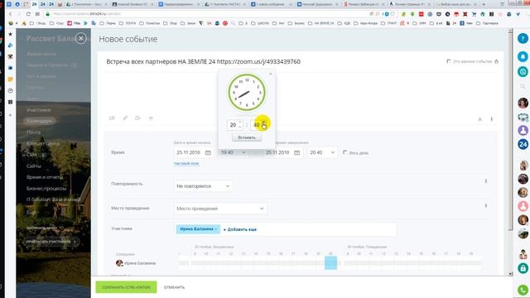The image size is (530, 298).
Task: Select 'Время и отчеты' in left menu
Action: 45,177
